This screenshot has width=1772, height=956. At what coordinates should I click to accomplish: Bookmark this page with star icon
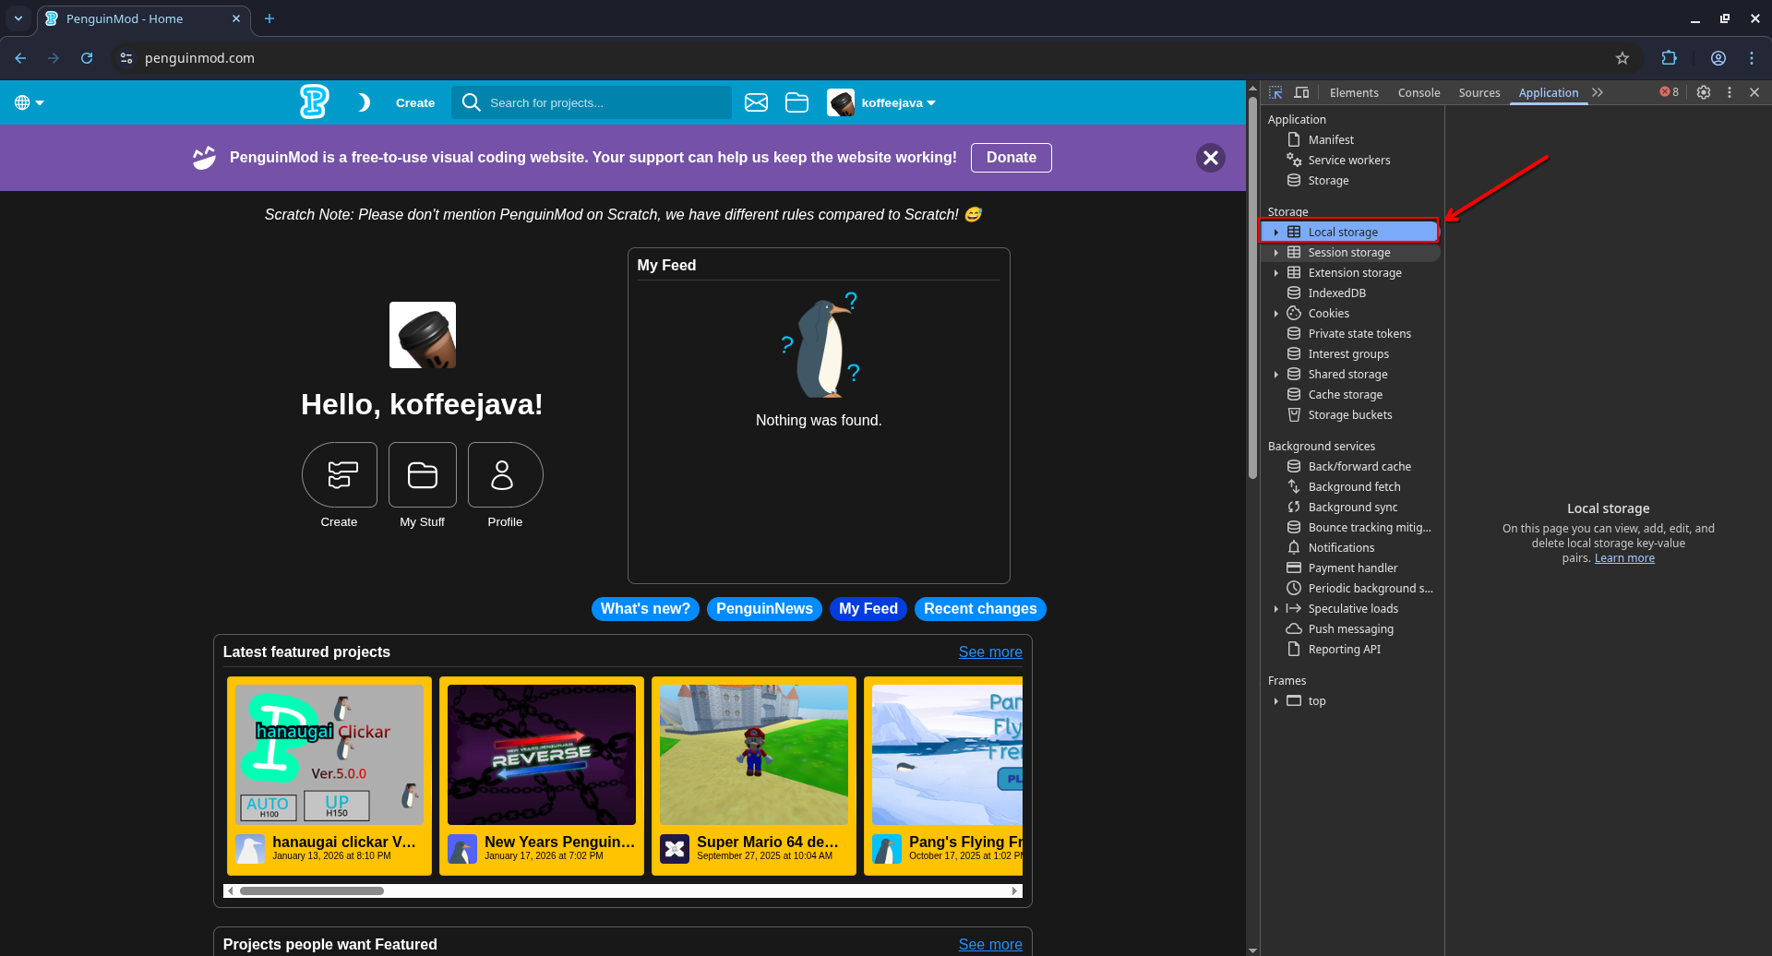(1622, 58)
